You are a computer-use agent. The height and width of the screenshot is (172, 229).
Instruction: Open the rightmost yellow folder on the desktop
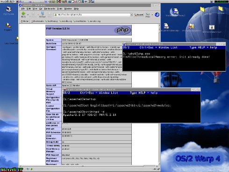221,8
